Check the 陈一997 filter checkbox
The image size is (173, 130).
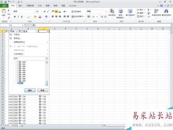tap(18, 77)
